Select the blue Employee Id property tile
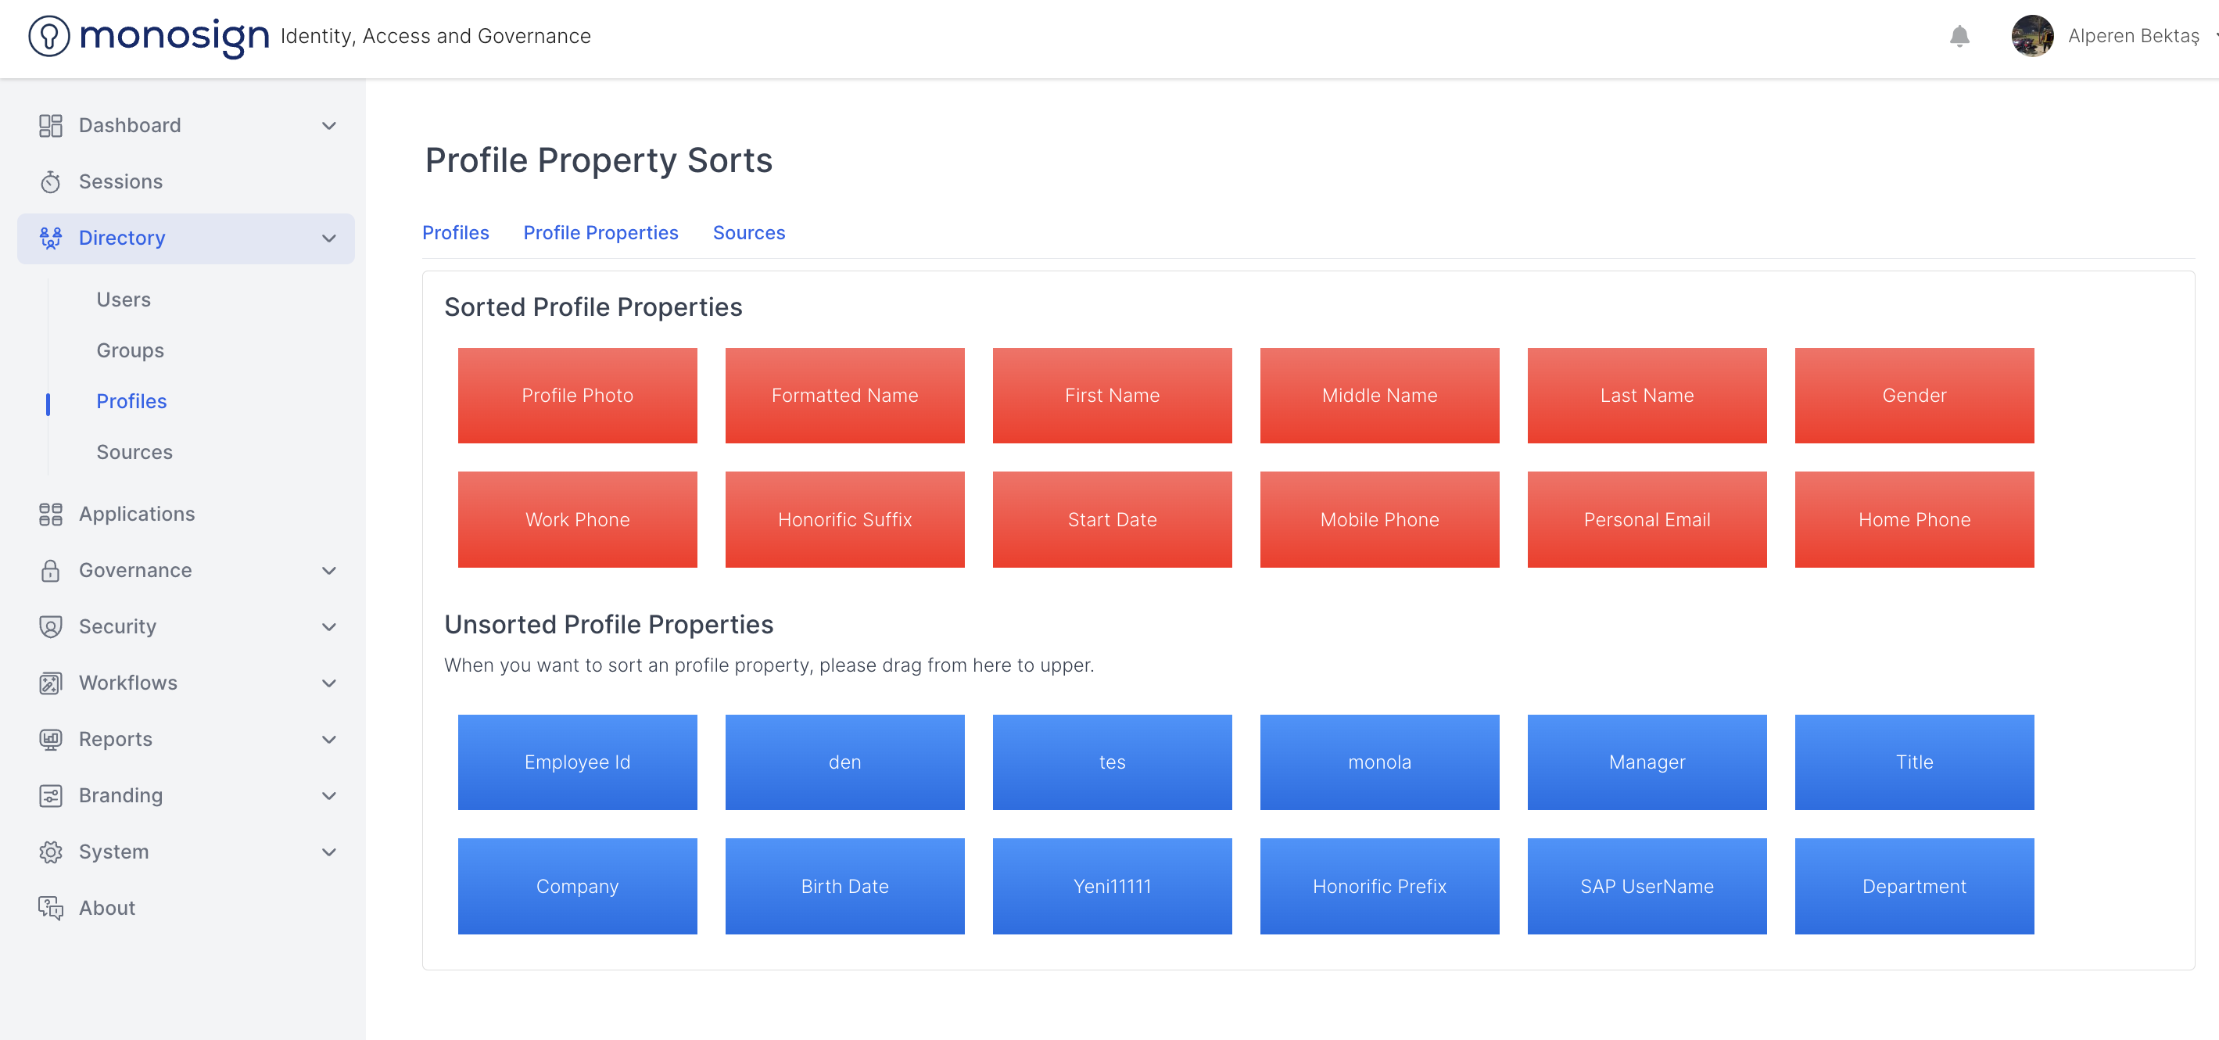2219x1040 pixels. (x=577, y=762)
